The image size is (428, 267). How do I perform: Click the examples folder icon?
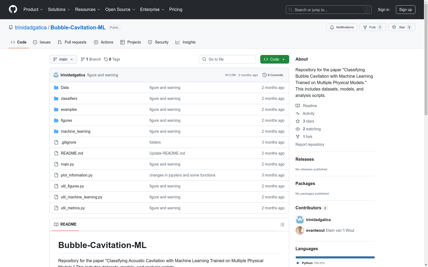tap(56, 109)
